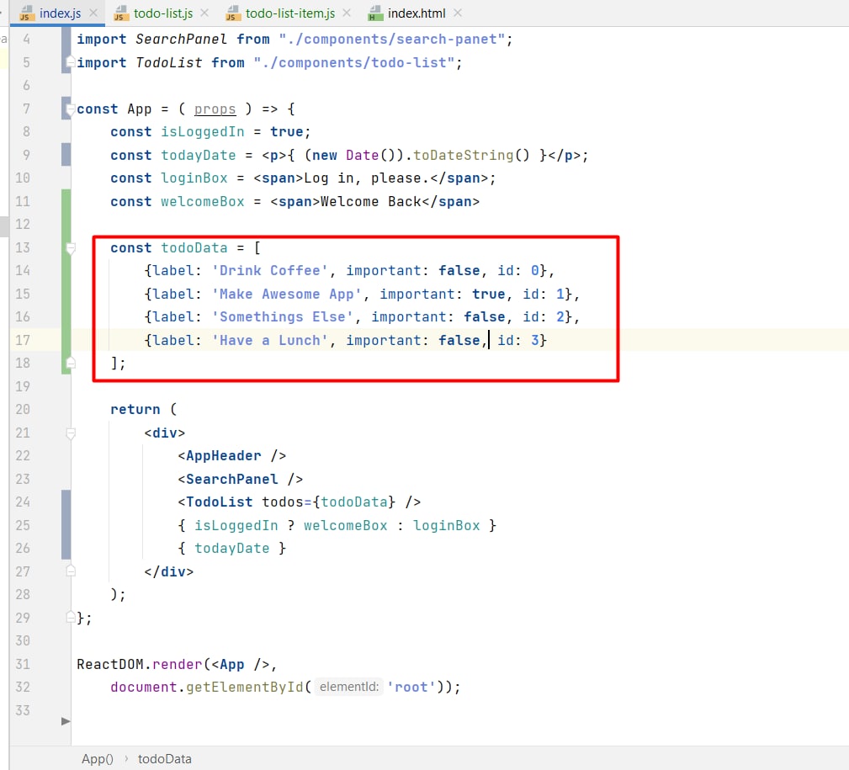Click the gutter arrow below line 33

click(66, 721)
